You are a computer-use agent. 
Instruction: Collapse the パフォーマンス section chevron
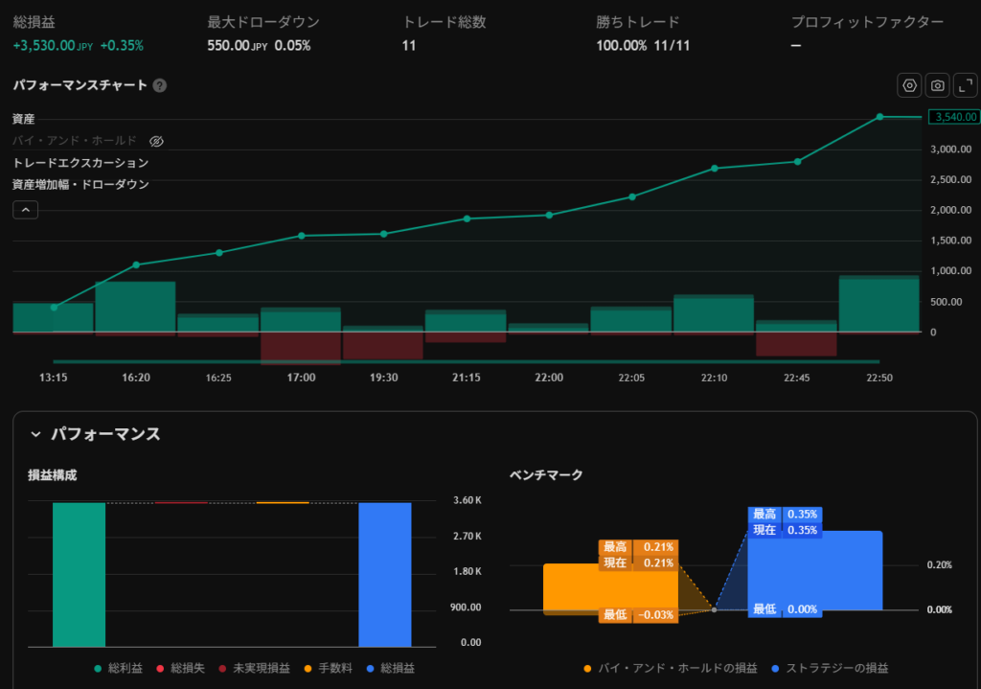pyautogui.click(x=35, y=434)
